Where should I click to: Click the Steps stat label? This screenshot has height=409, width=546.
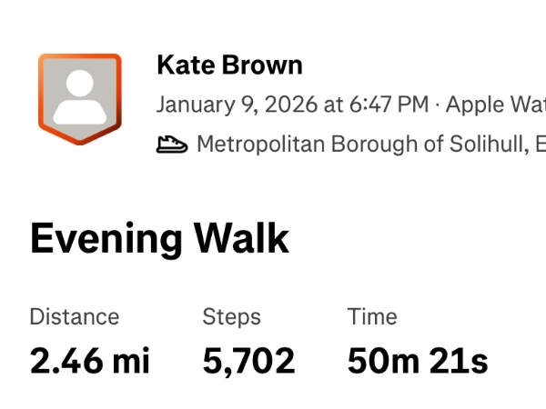tap(231, 317)
